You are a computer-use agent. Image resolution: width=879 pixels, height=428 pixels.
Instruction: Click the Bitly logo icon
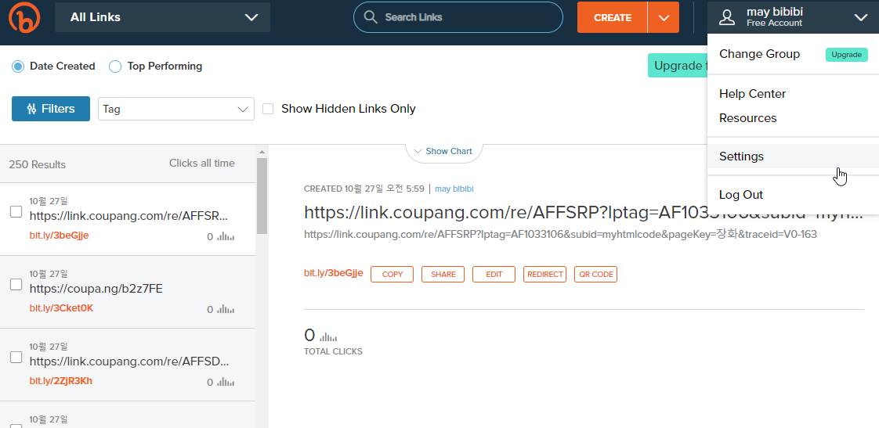[x=24, y=17]
